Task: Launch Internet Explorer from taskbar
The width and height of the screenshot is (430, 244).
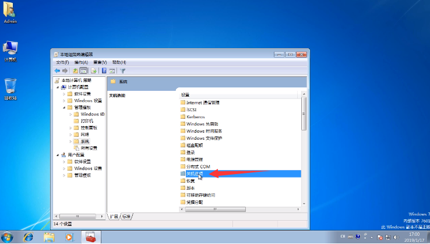Action: (28, 237)
